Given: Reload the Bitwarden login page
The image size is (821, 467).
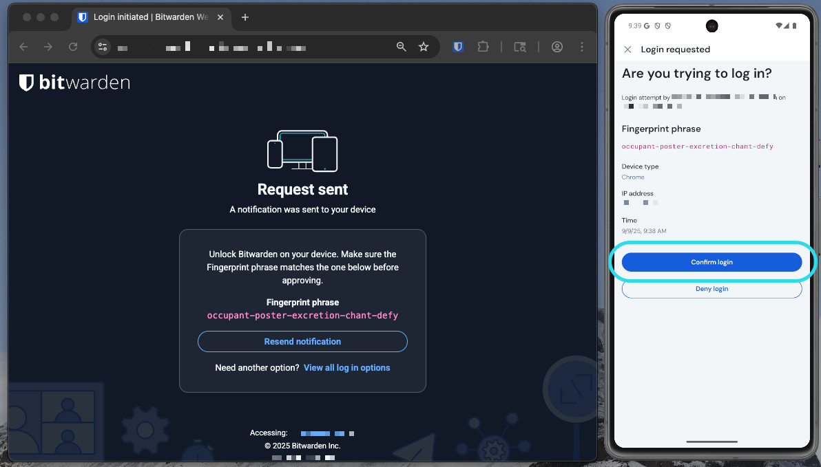Looking at the screenshot, I should (x=73, y=47).
